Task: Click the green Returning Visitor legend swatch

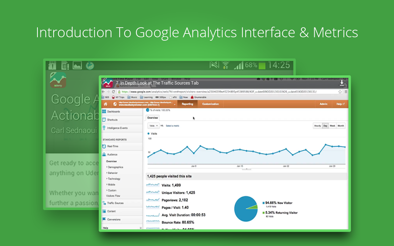Action: (263, 213)
